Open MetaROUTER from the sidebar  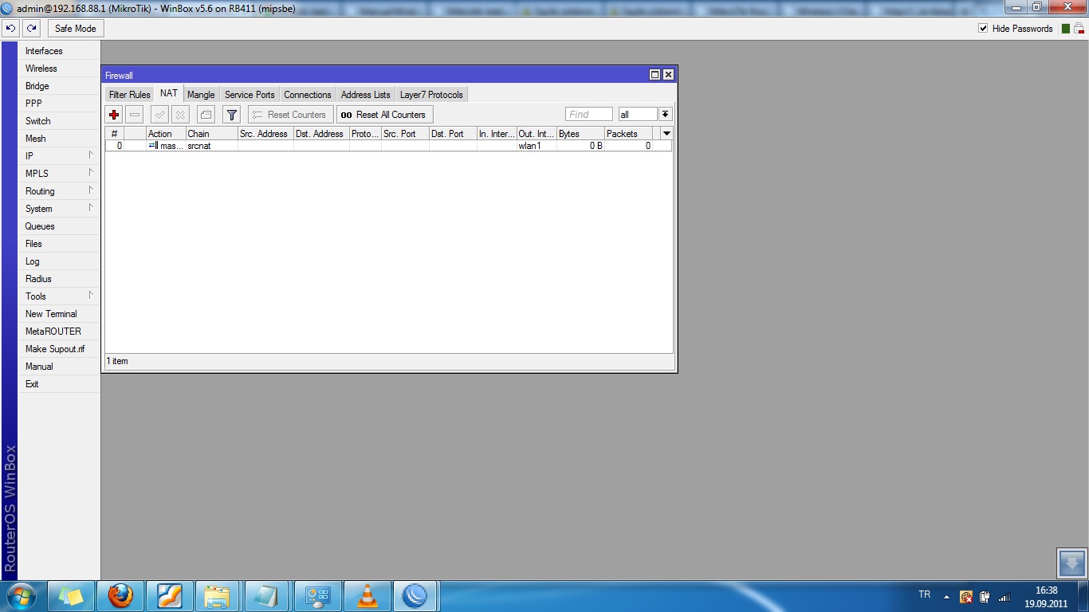pos(59,331)
